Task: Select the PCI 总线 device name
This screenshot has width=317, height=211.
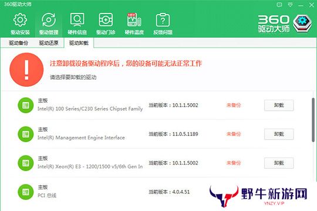Action: click(x=47, y=195)
